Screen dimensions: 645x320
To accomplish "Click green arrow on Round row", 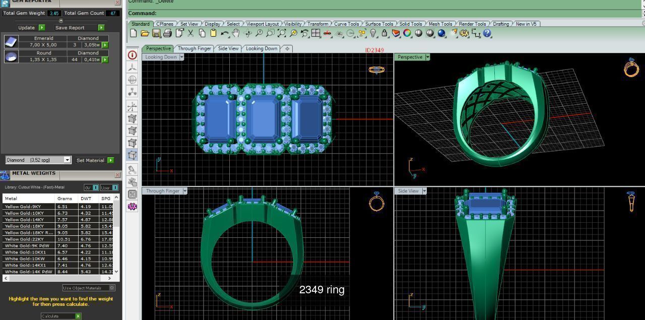I will (105, 59).
